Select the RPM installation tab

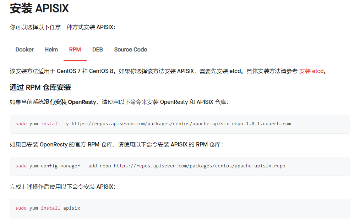pyautogui.click(x=75, y=50)
